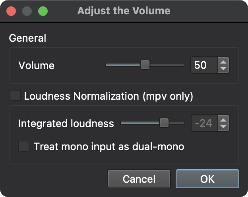Click the "Adjust the Volume" title bar
The height and width of the screenshot is (197, 248).
pos(124,11)
